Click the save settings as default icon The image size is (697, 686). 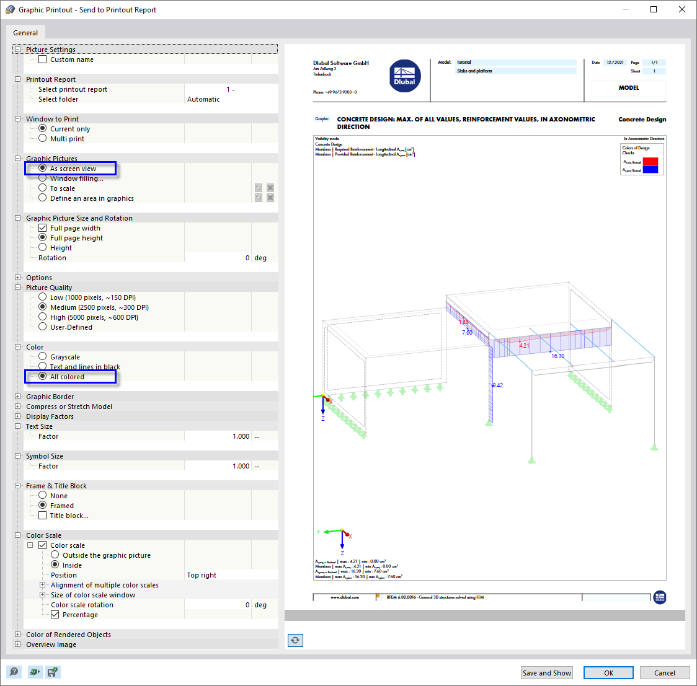point(53,671)
